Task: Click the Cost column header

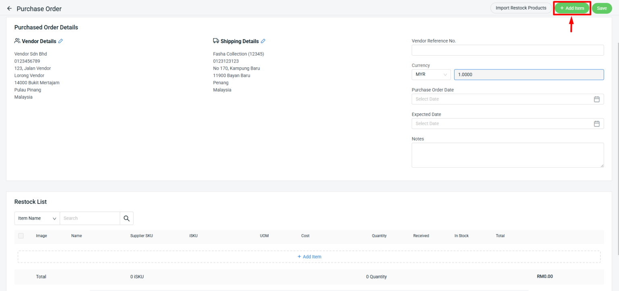Action: pos(305,236)
